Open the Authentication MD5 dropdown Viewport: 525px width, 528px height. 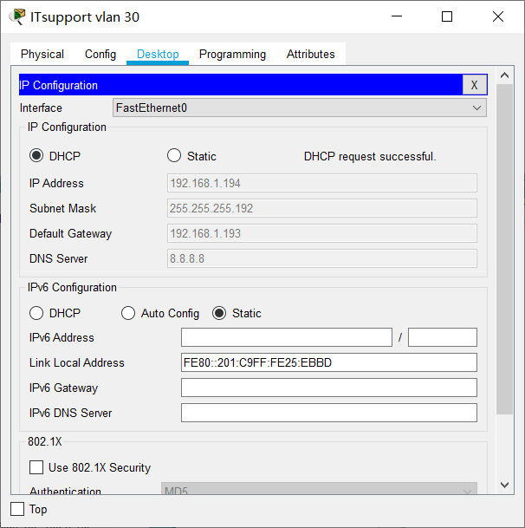pos(319,489)
